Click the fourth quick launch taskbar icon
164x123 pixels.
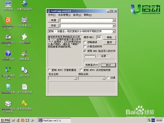tap(28, 120)
